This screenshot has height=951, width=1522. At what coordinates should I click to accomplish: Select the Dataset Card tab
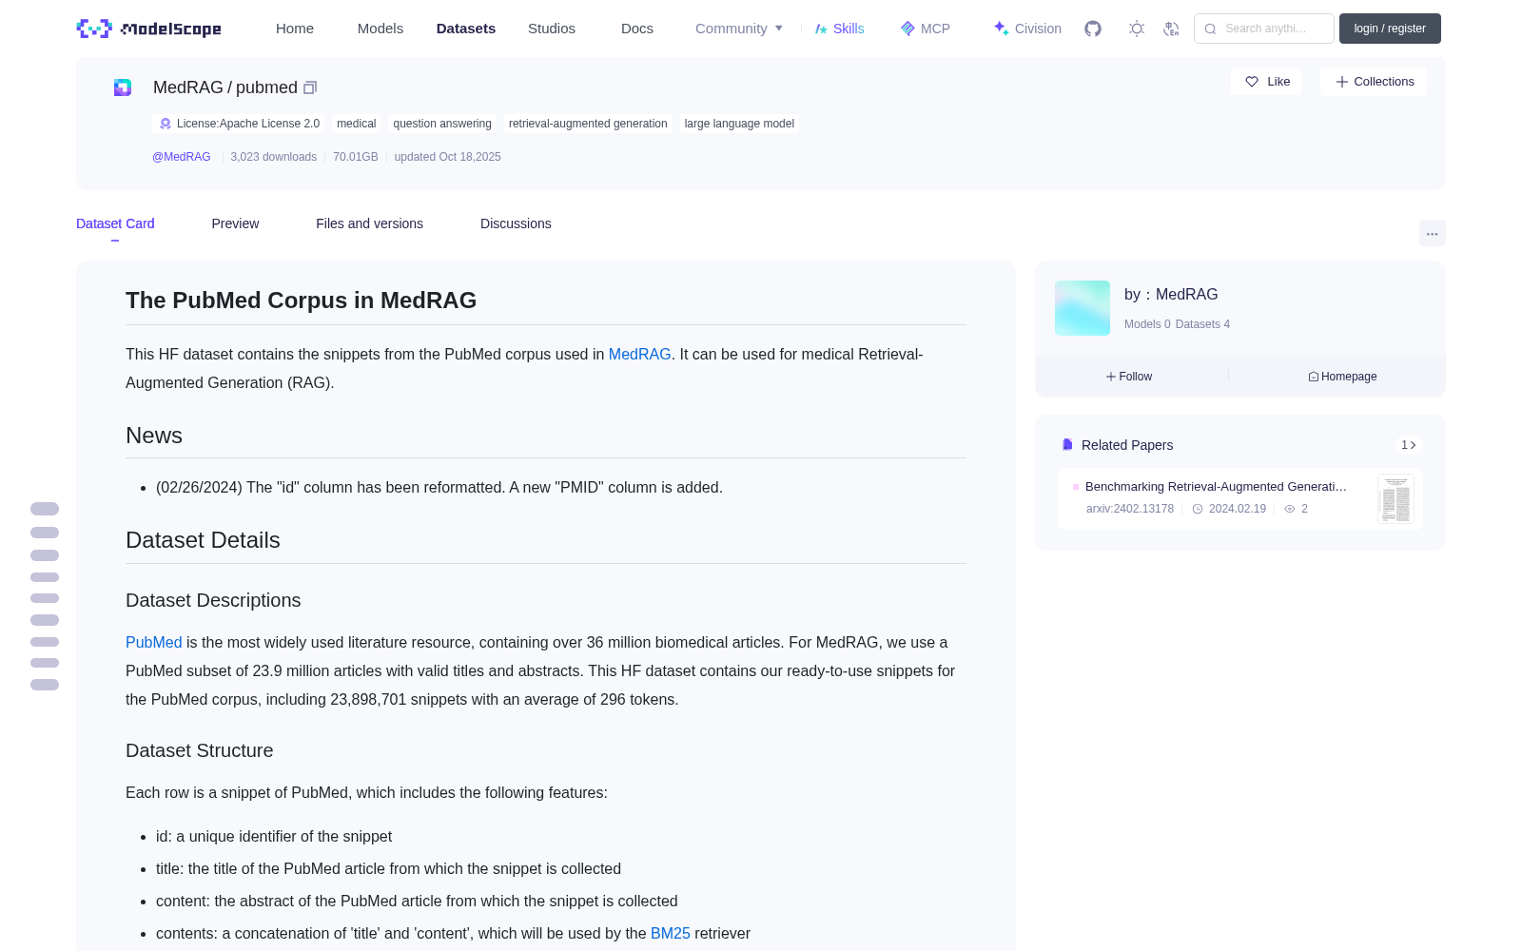[115, 223]
